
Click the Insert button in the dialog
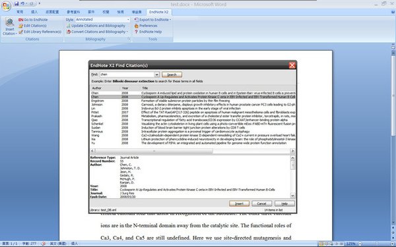[x=239, y=204]
